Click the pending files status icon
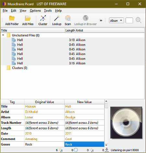This screenshot has height=153, width=146. click(91, 150)
